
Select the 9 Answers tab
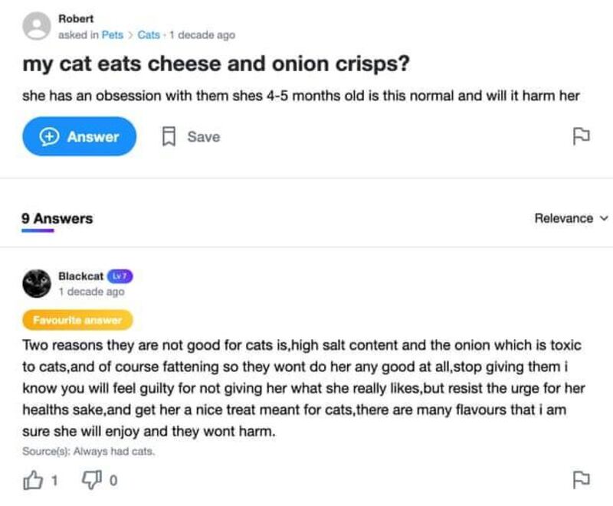pos(57,218)
